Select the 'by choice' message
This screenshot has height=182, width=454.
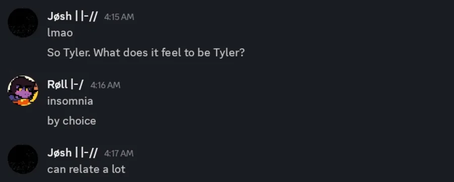pyautogui.click(x=72, y=121)
